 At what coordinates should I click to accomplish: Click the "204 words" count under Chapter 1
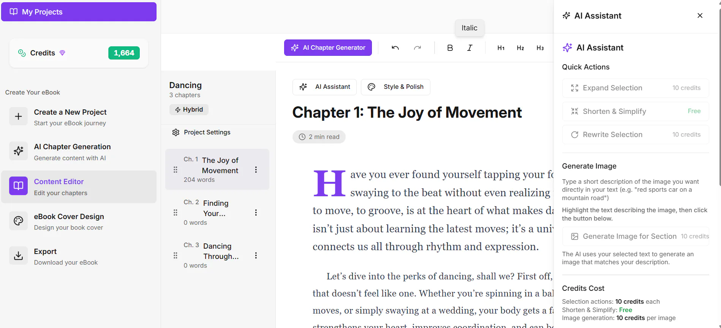pyautogui.click(x=199, y=180)
